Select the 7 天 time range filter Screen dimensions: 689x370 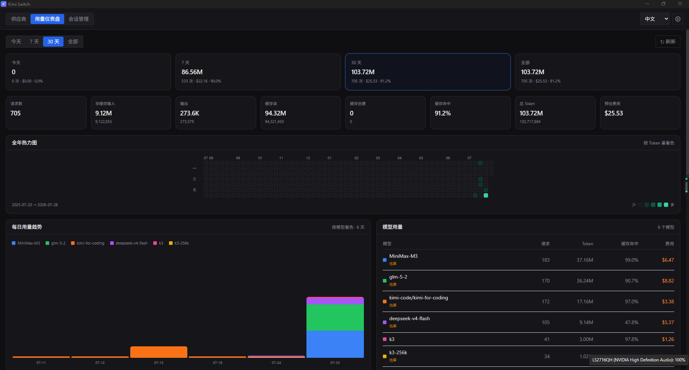[34, 42]
